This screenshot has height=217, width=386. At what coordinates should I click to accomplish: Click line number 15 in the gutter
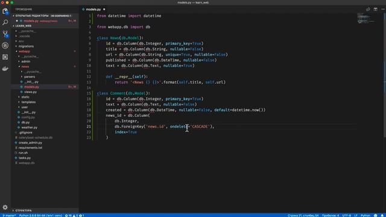[89, 93]
